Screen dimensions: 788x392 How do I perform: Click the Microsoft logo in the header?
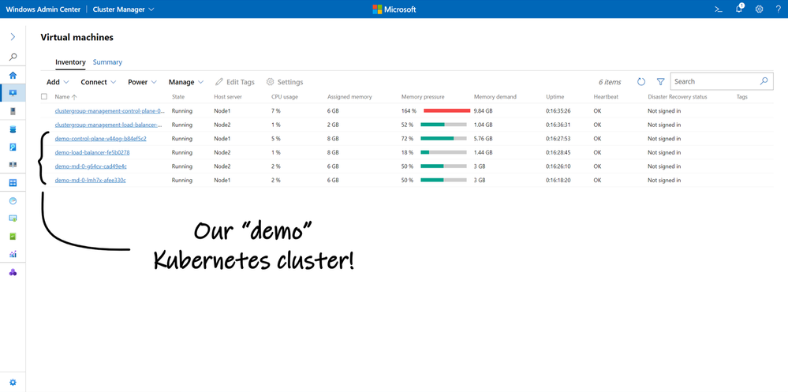394,9
